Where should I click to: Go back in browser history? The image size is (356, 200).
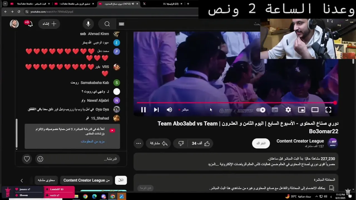5,12
